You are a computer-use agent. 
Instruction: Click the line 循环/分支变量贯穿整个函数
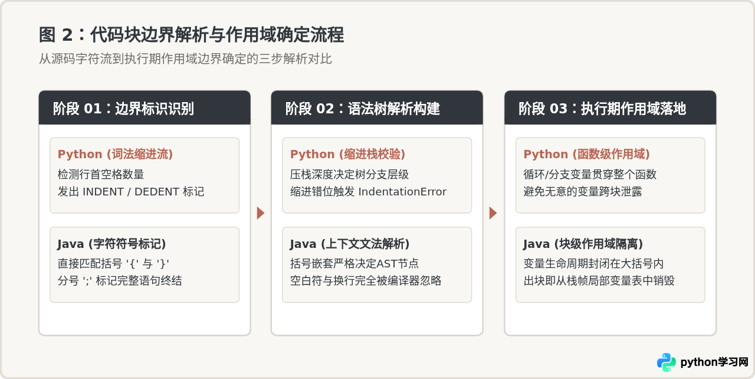pos(590,174)
